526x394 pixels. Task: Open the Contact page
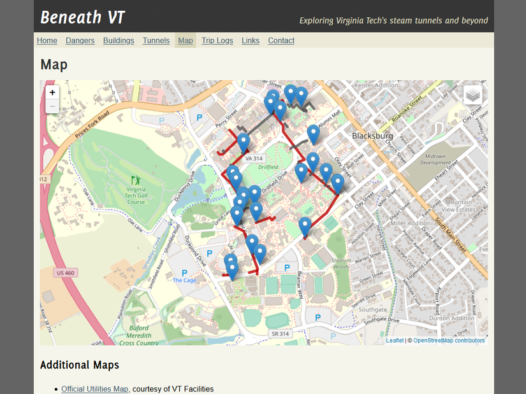point(281,41)
